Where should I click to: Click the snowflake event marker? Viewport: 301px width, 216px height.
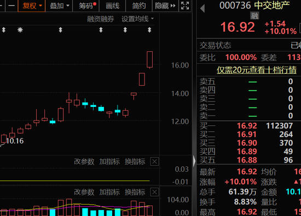point(20,30)
